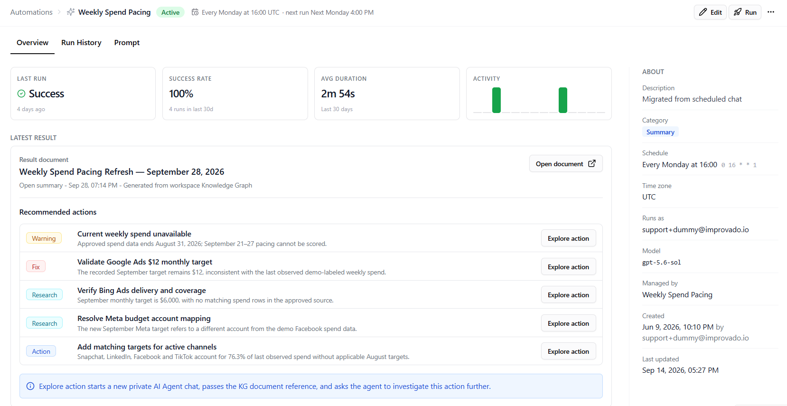Explore action for Verify Bing Ads delivery

568,295
